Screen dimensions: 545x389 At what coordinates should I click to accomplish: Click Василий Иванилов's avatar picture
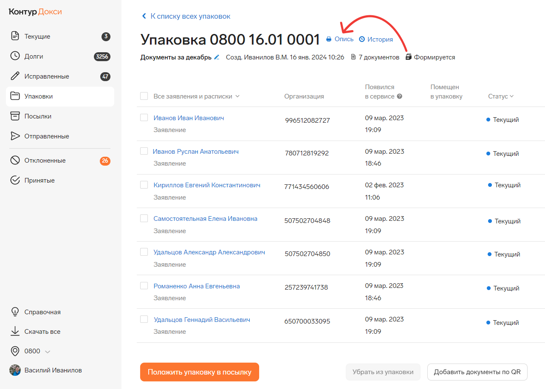15,370
